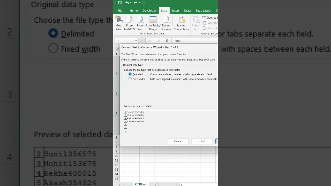Select the Delimited radio button
The image size is (331, 186).
[130, 74]
